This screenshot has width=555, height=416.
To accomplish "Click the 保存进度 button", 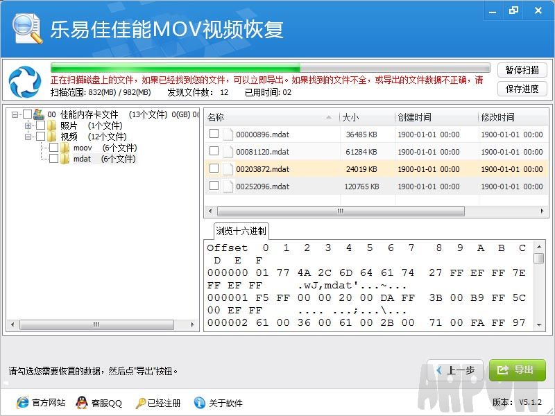I will point(522,89).
